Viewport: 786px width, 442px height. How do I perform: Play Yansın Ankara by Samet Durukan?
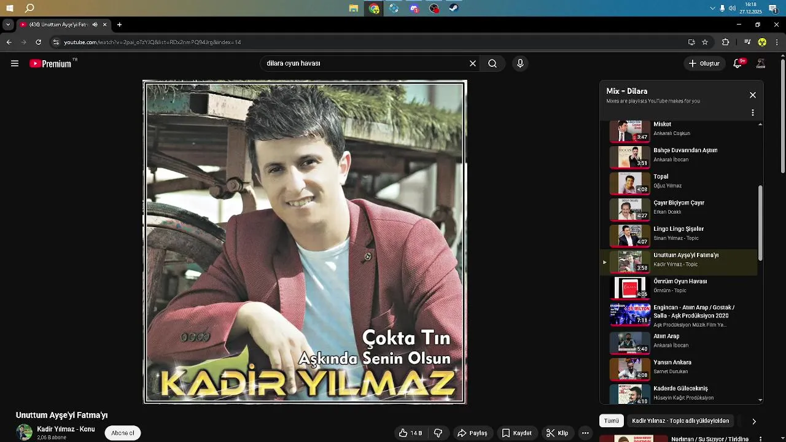click(679, 368)
